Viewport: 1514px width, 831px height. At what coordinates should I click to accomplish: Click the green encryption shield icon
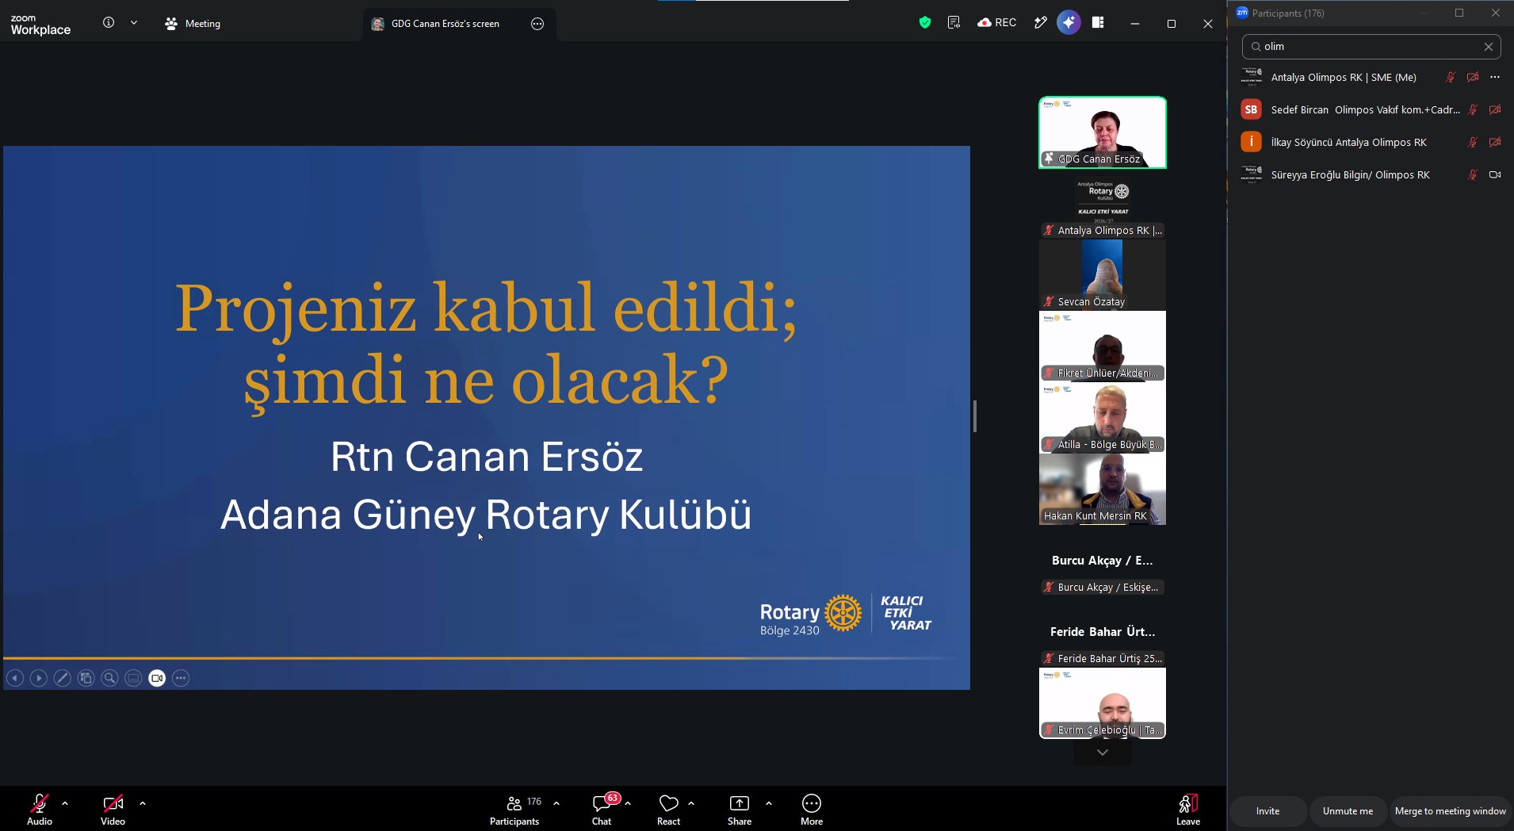(925, 23)
